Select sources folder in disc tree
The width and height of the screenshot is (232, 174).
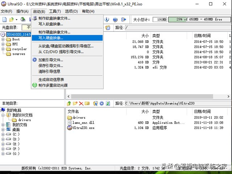point(19,54)
